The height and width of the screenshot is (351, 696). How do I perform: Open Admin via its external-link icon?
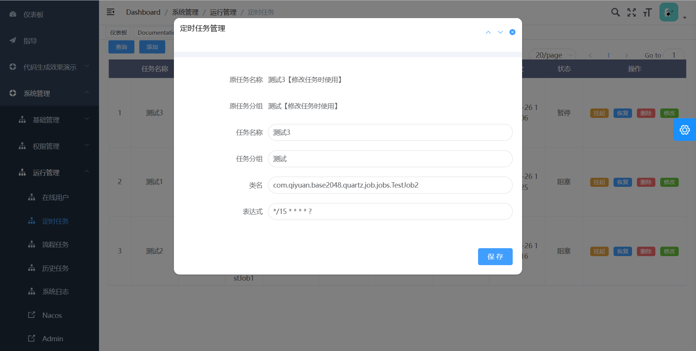[32, 338]
